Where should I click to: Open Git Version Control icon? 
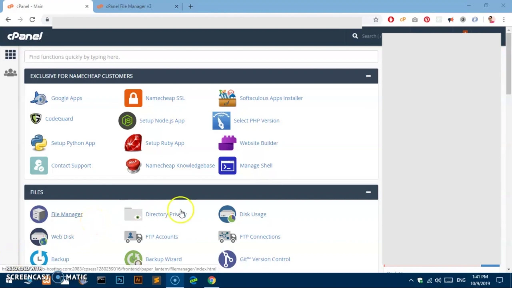pos(227,259)
